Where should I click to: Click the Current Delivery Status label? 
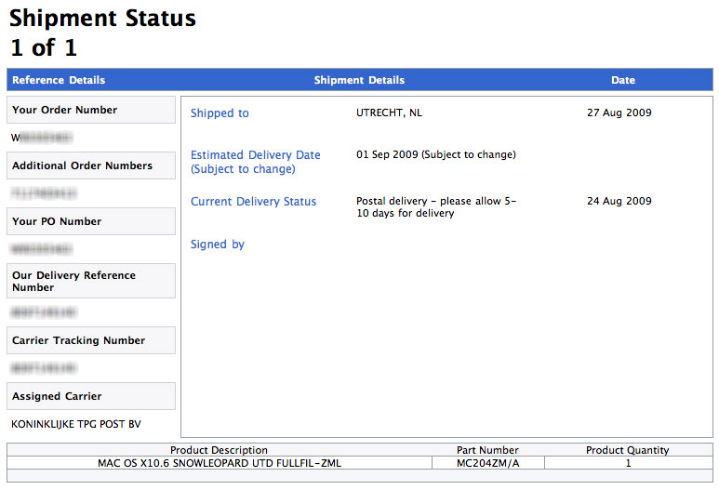(254, 202)
